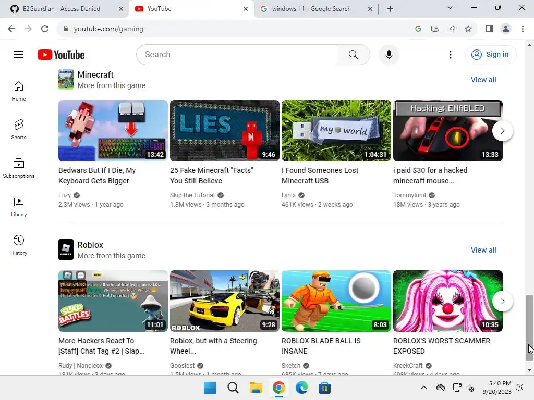
Task: Open Bedwars keyboard video thumbnail
Action: (x=113, y=131)
